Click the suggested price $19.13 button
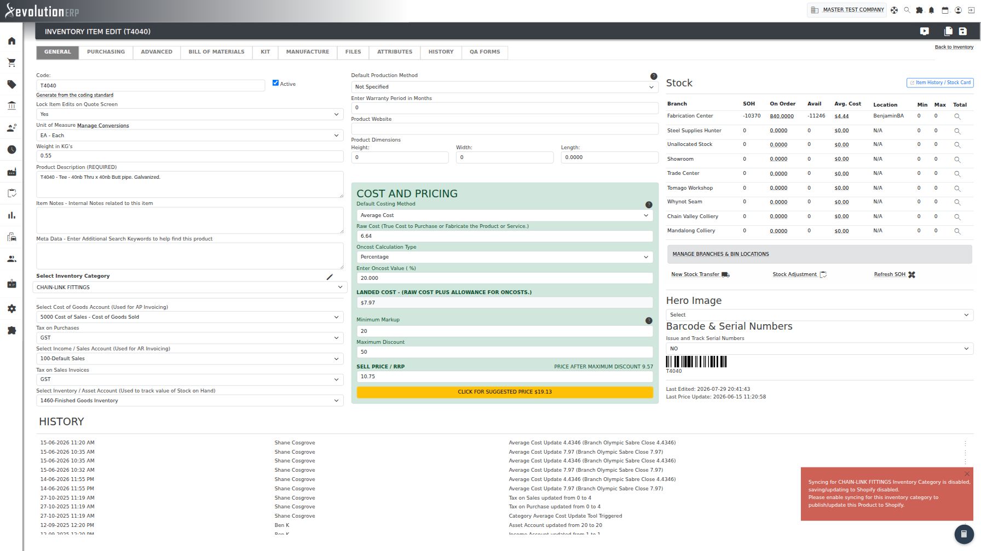This screenshot has height=551, width=981. coord(504,392)
